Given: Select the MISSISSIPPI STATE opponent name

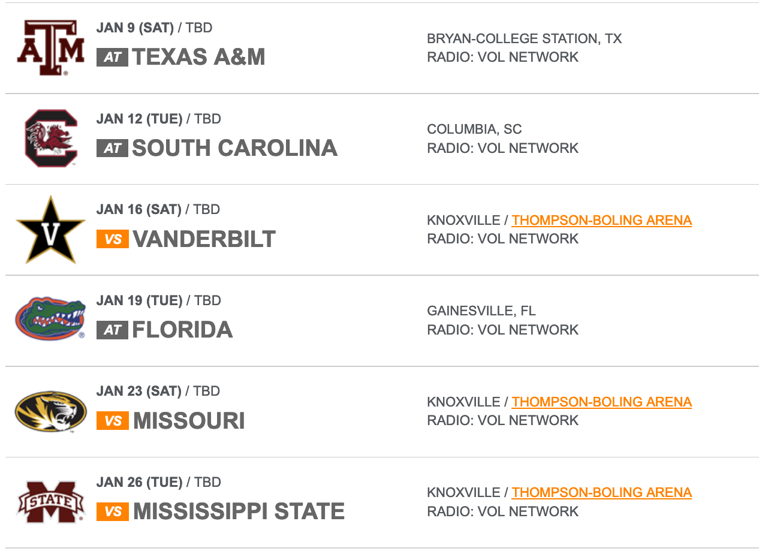Looking at the screenshot, I should (239, 511).
